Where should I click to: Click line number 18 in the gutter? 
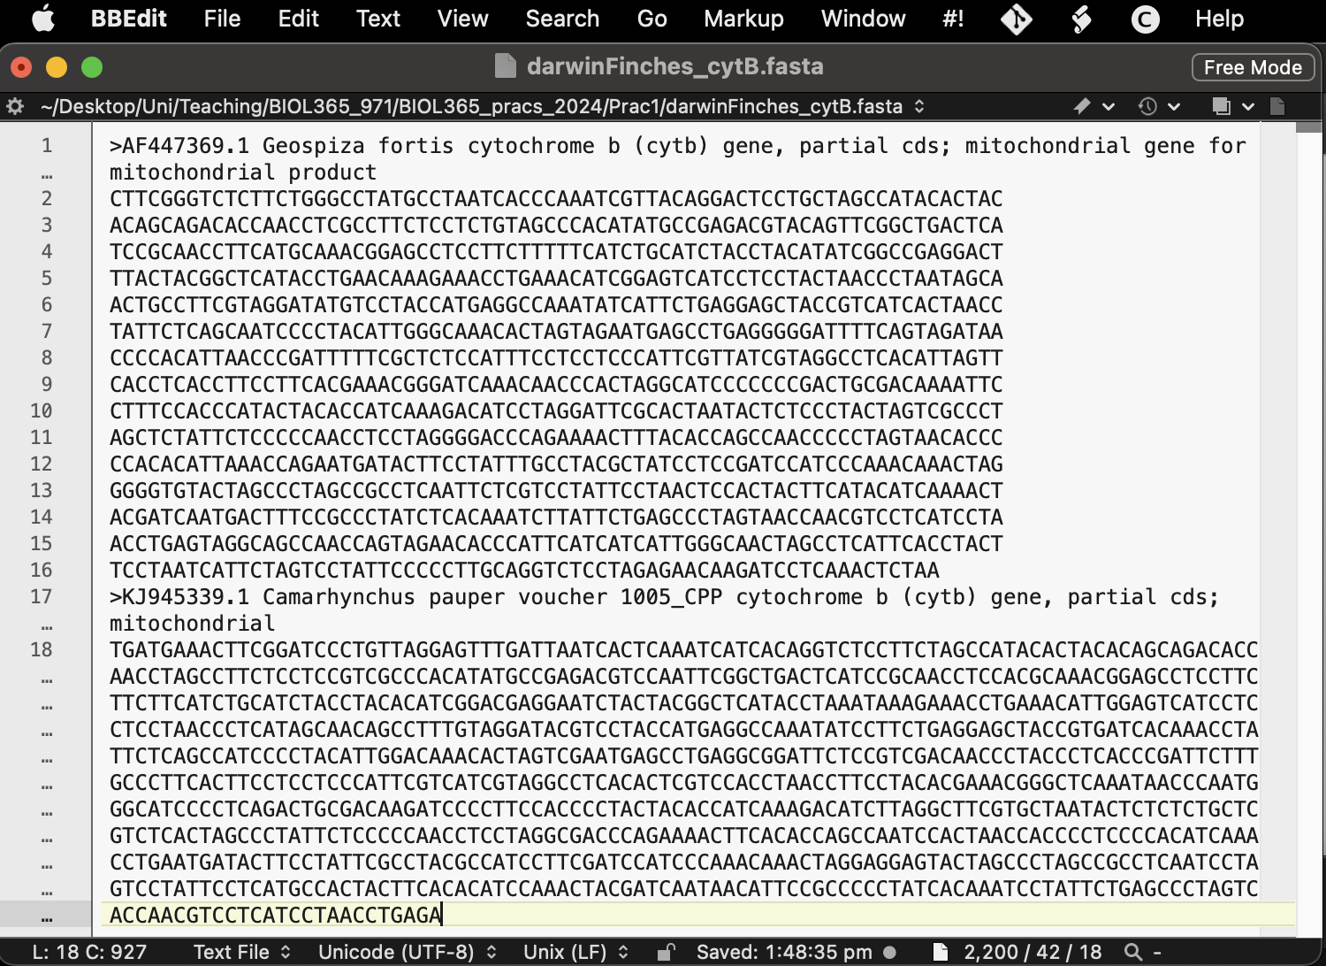click(42, 649)
